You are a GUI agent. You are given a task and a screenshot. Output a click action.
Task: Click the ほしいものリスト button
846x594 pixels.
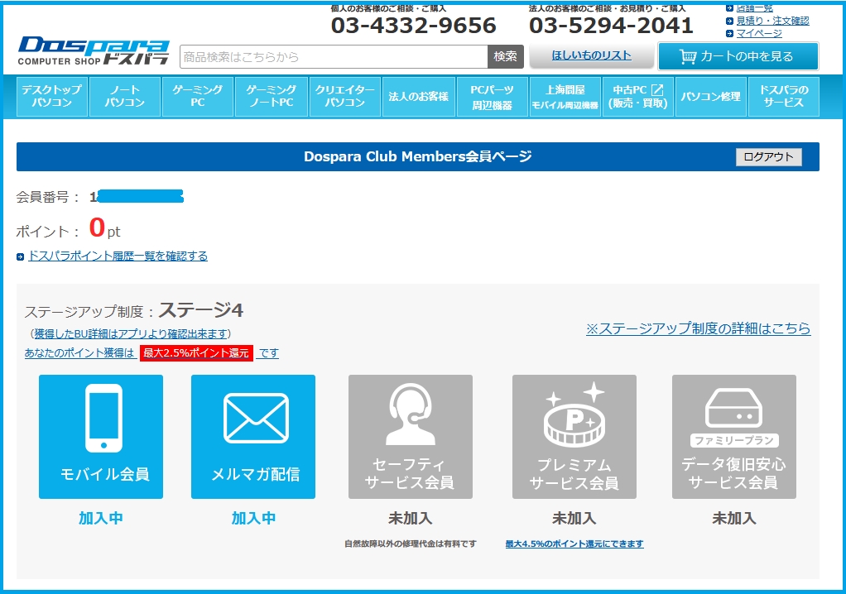(x=591, y=55)
